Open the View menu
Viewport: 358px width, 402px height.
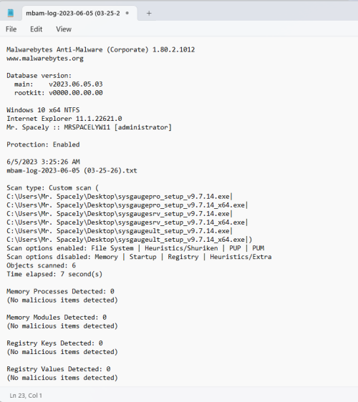coord(64,29)
